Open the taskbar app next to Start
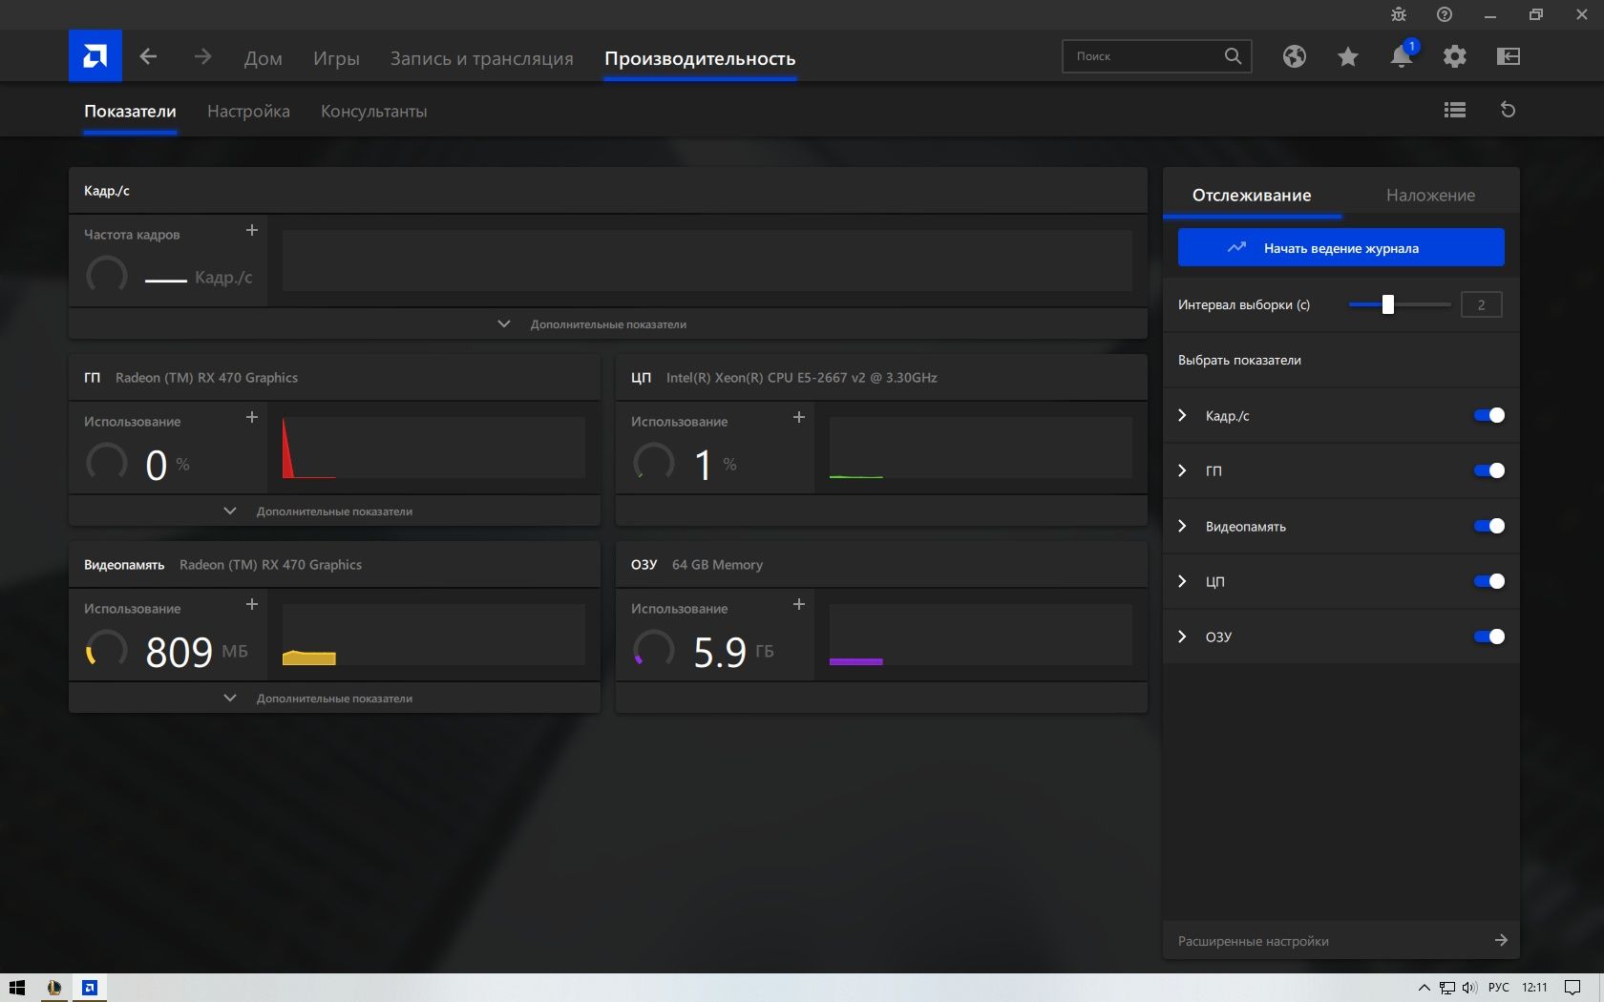 54,988
